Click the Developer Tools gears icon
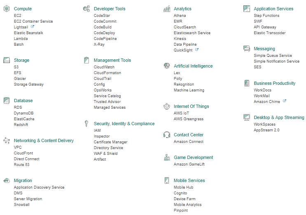This screenshot has width=306, height=215. (x=86, y=9)
